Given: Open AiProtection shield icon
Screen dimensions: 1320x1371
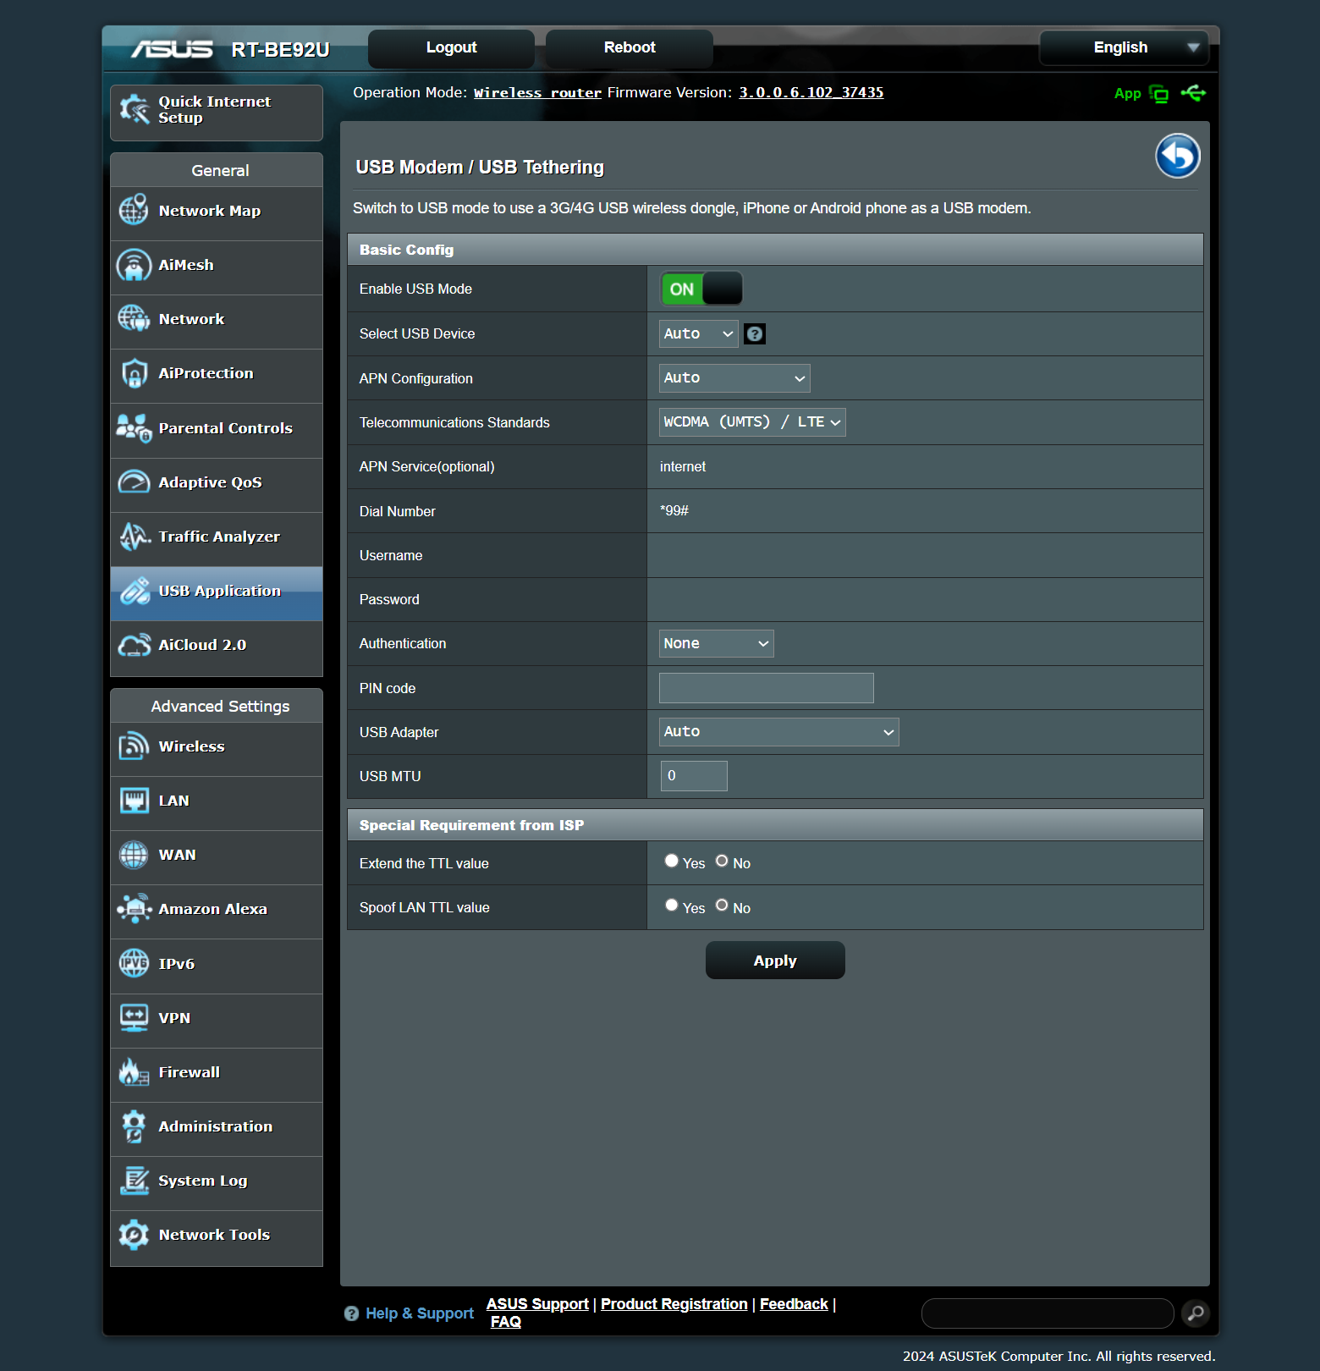Looking at the screenshot, I should click(134, 373).
